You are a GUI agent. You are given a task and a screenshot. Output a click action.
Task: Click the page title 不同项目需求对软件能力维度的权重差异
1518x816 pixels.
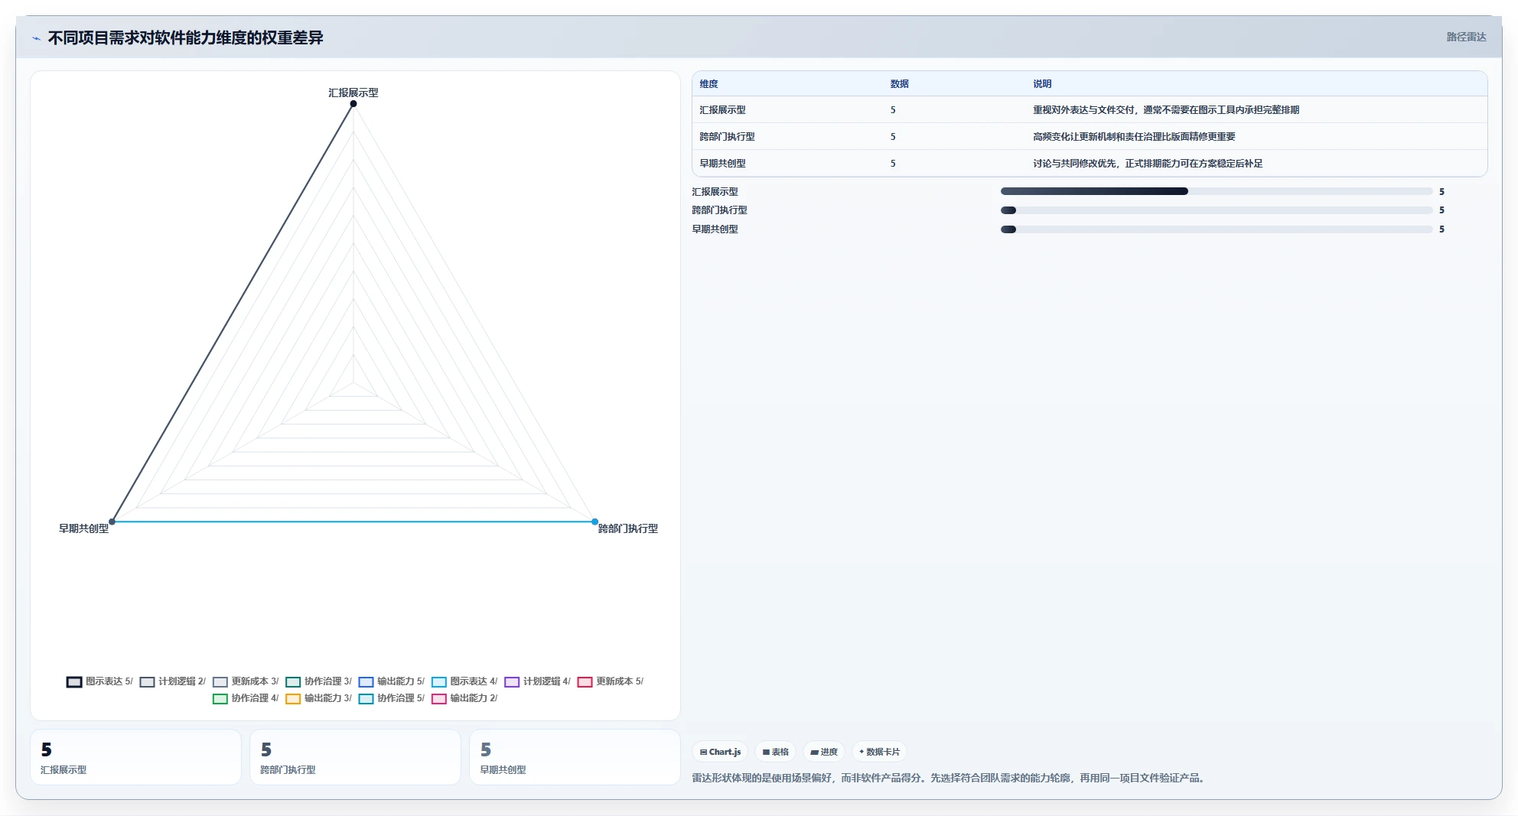click(x=185, y=37)
